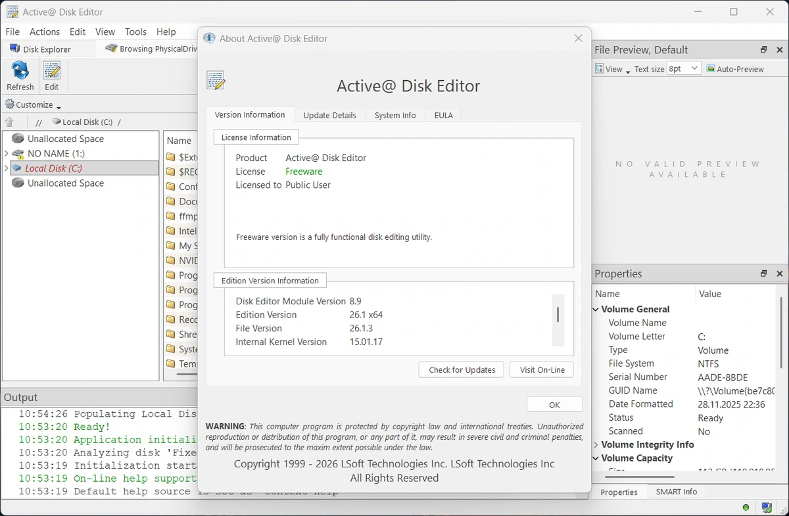Click the last Unallocated Space disk icon
The height and width of the screenshot is (516, 789).
point(18,183)
